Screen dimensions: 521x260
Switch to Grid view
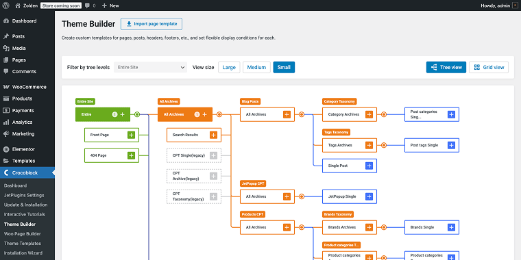(489, 67)
